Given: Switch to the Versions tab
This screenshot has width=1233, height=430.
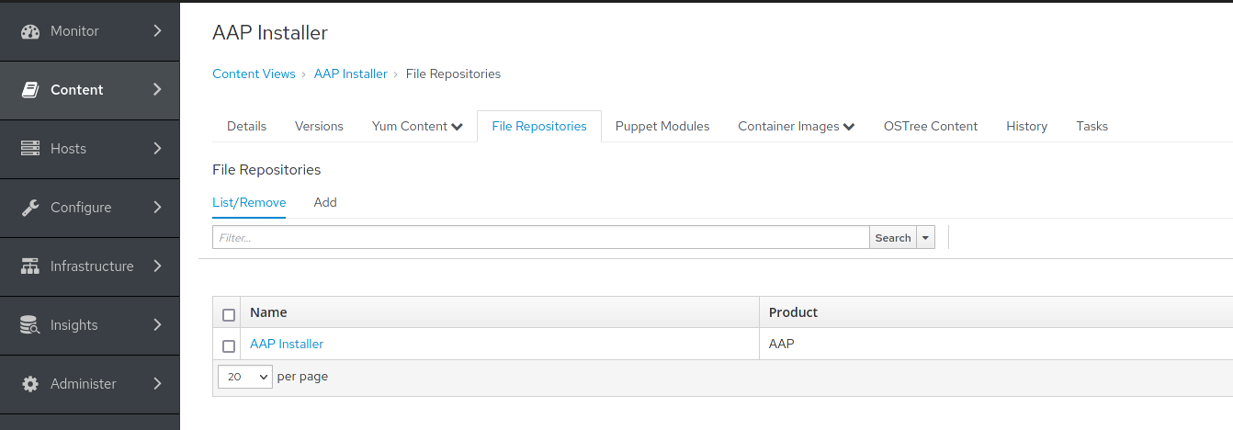Looking at the screenshot, I should [x=319, y=127].
